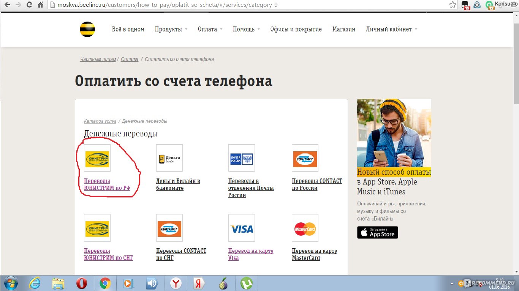This screenshot has width=519, height=291.
Task: Open Офисы и покрытие menu item
Action: coord(296,29)
